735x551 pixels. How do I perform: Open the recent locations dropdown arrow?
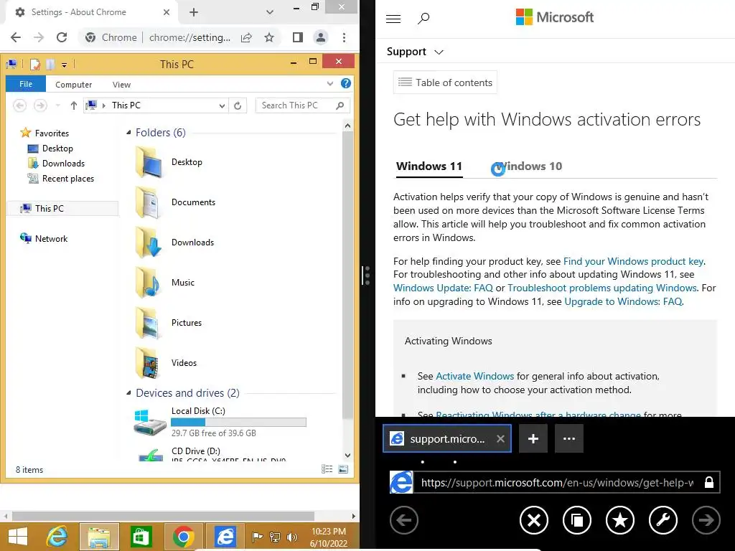pos(57,105)
